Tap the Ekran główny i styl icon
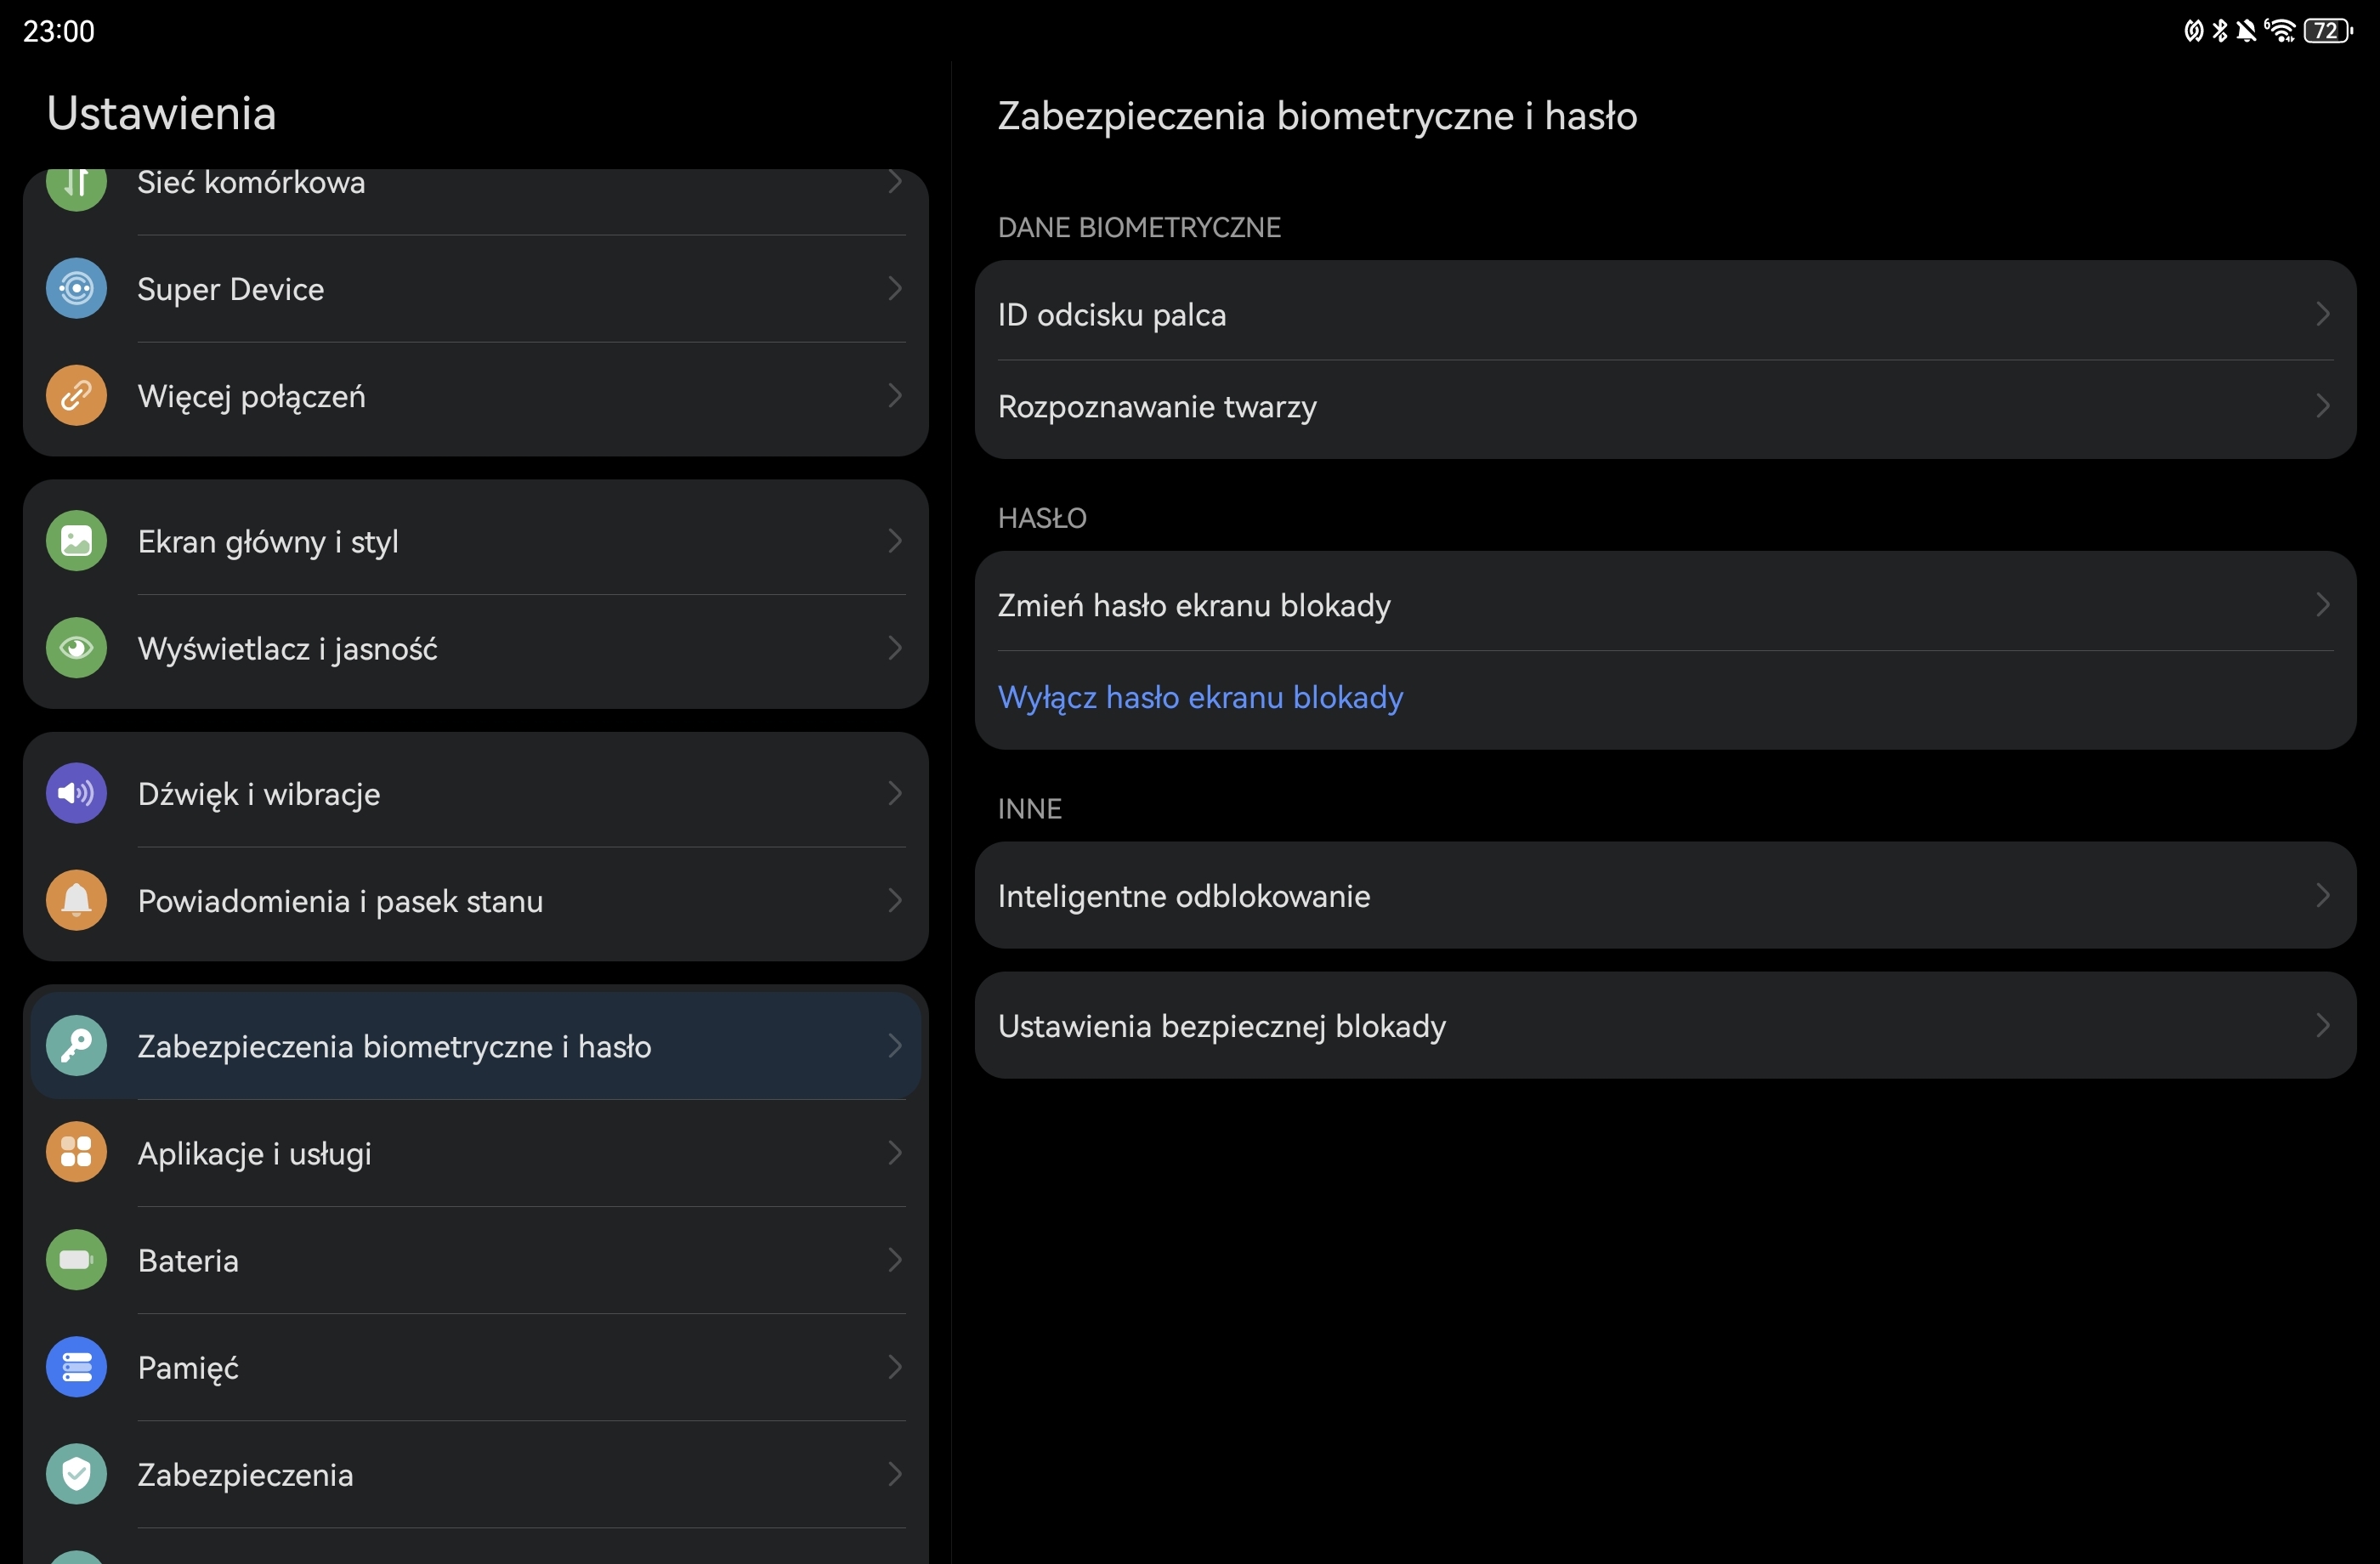This screenshot has width=2380, height=1564. (x=76, y=541)
